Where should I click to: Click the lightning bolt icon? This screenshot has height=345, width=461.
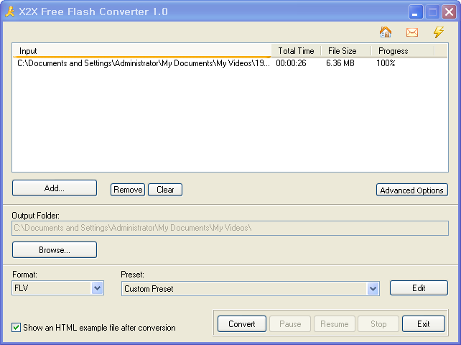coord(438,32)
